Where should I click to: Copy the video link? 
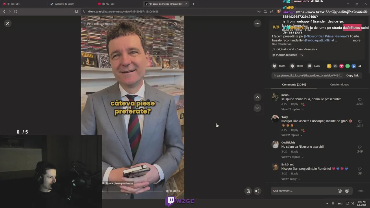click(352, 75)
